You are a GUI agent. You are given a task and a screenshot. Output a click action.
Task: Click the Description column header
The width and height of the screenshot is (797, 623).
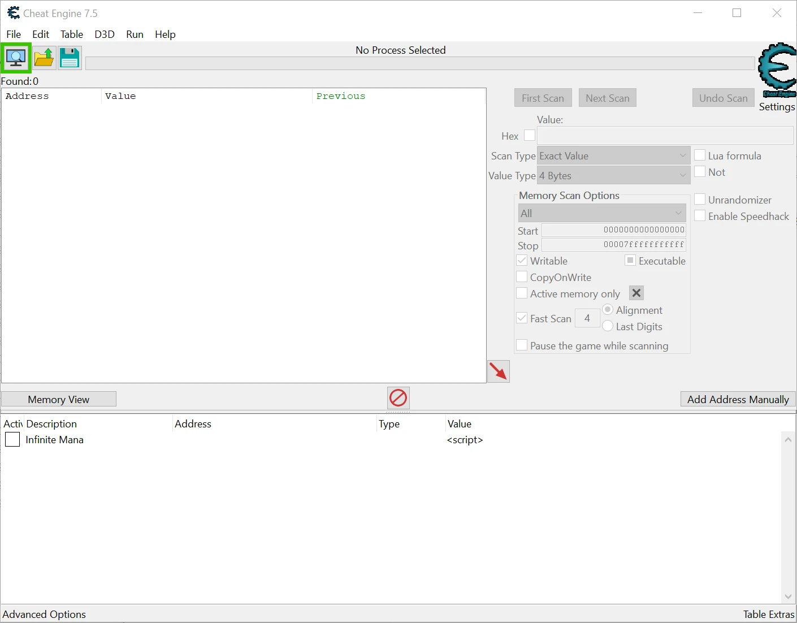tap(98, 423)
